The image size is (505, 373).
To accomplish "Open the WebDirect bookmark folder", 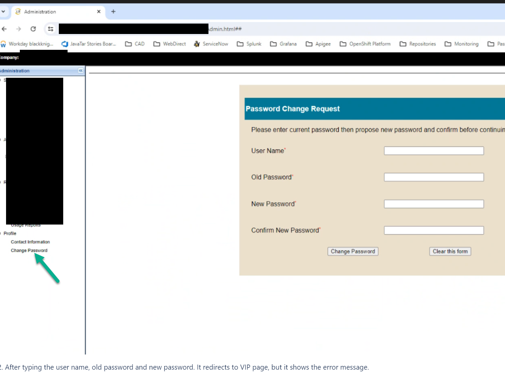I will [170, 44].
